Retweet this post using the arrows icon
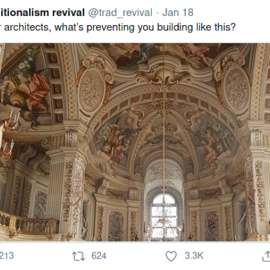The height and width of the screenshot is (270, 270). point(78,256)
